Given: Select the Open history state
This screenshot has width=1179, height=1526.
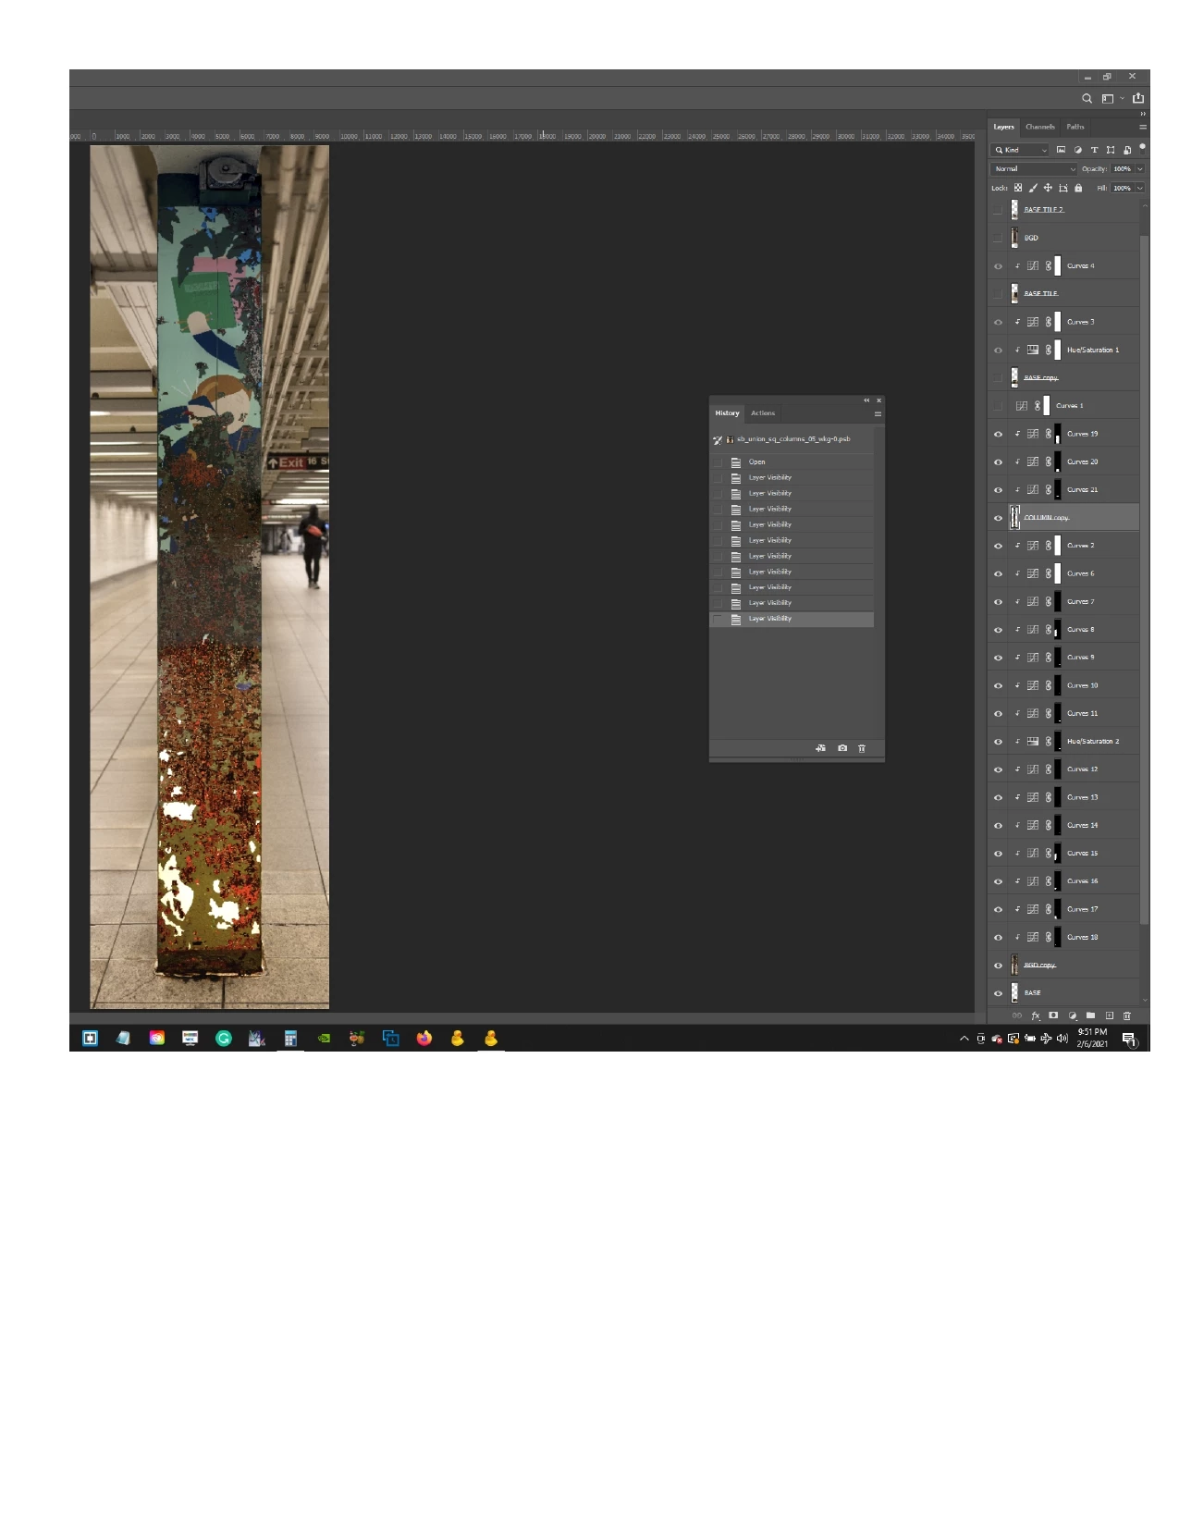Looking at the screenshot, I should click(792, 461).
